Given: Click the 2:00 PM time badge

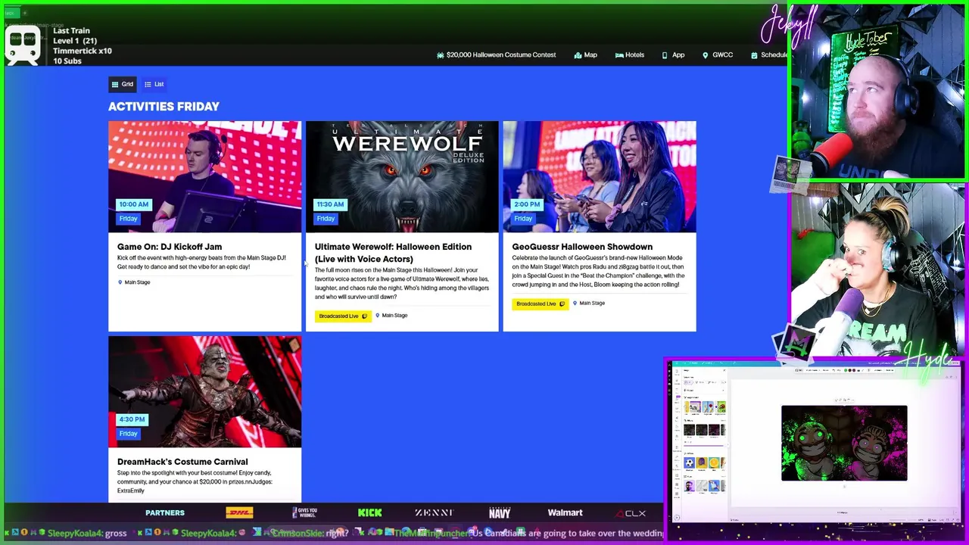Looking at the screenshot, I should [x=527, y=204].
